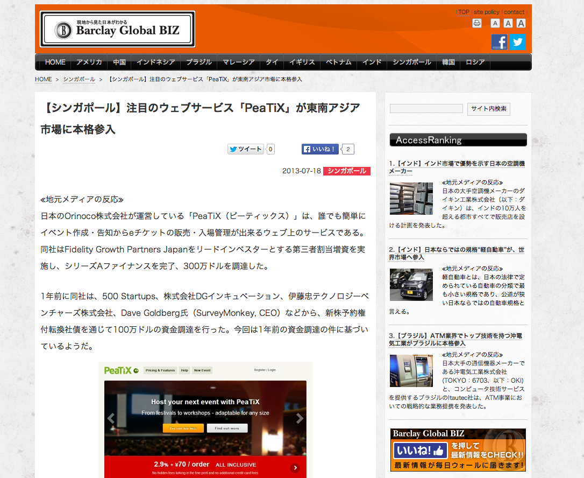Open the ブラジル navigation item

[199, 62]
